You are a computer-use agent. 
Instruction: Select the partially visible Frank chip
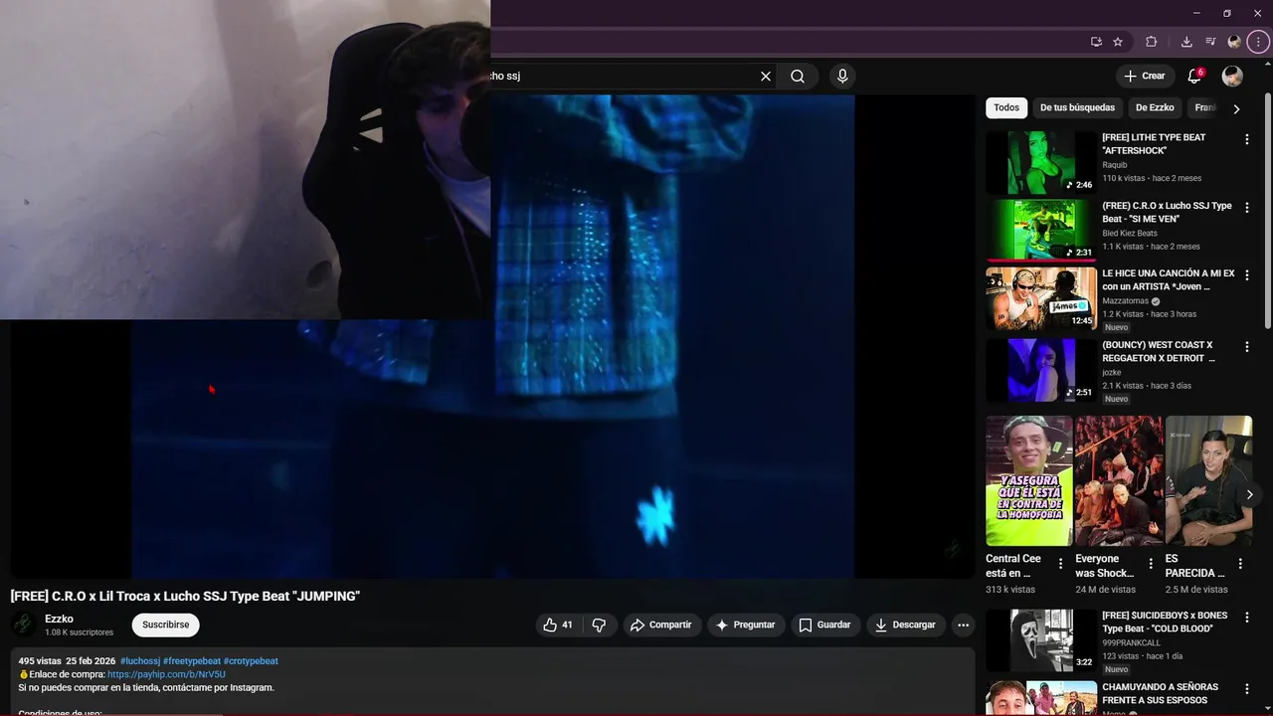[x=1204, y=107]
